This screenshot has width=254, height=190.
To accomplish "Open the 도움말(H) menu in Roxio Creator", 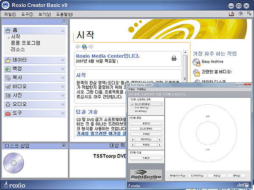I will click(64, 14).
